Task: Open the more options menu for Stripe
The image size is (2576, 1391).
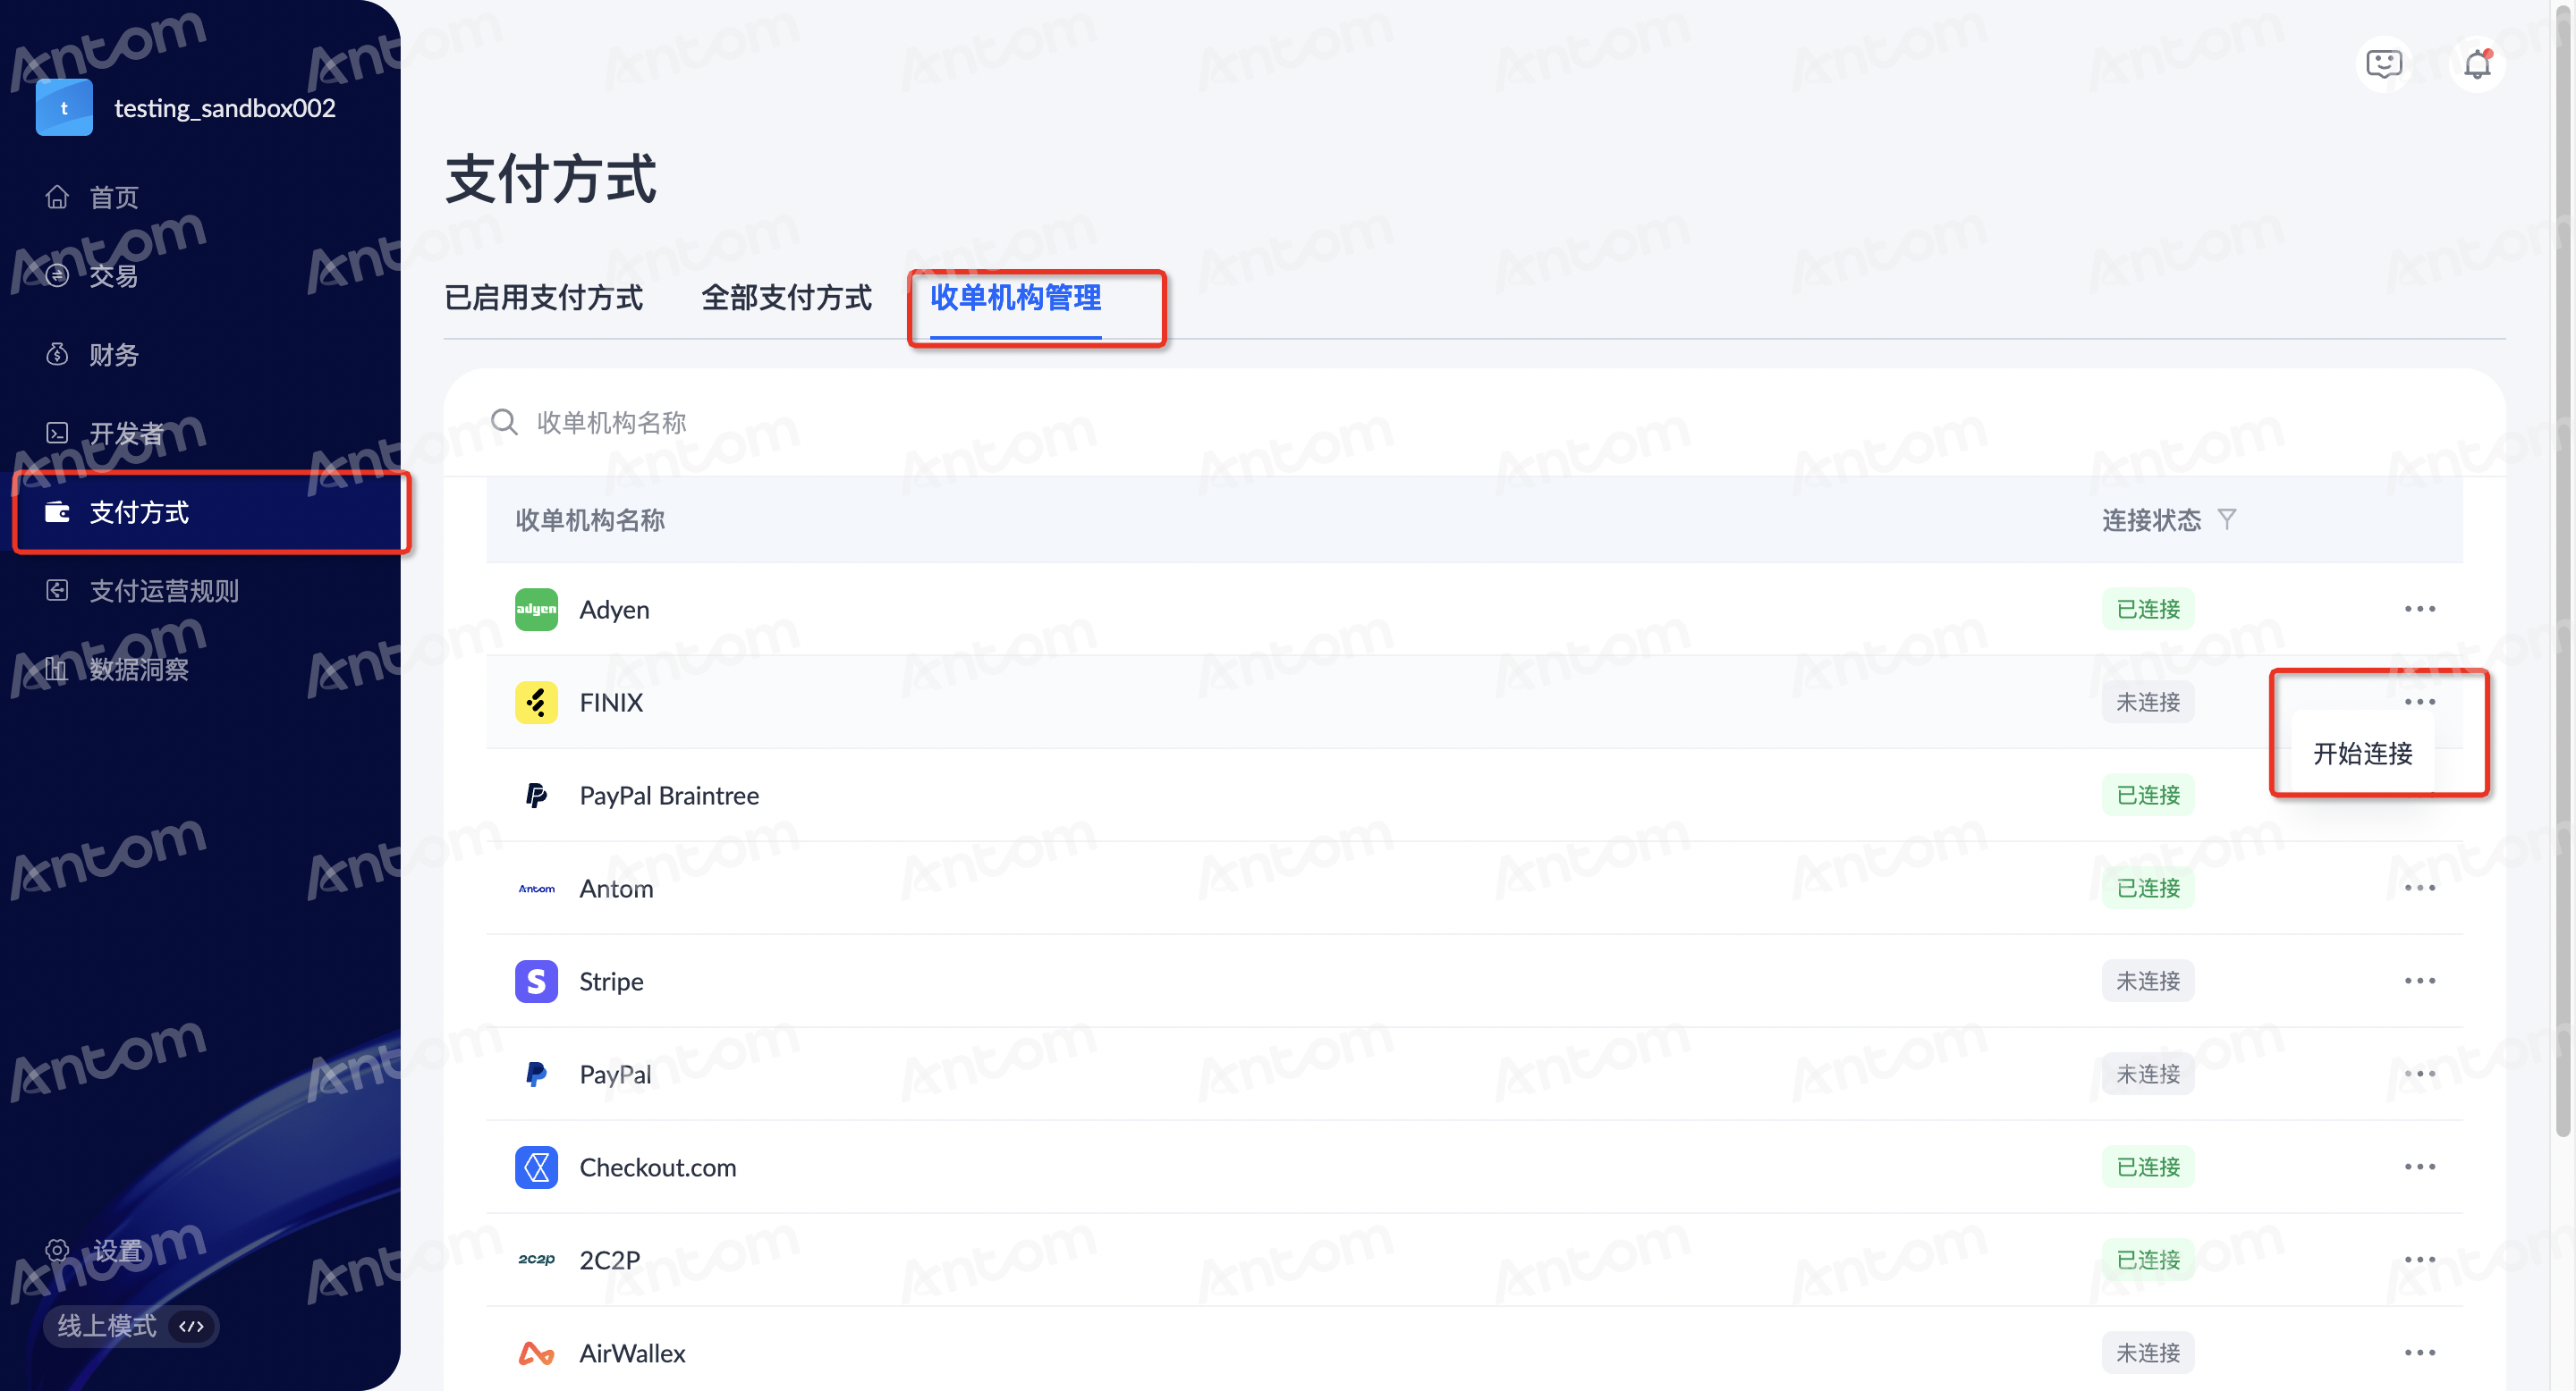Action: [x=2420, y=982]
